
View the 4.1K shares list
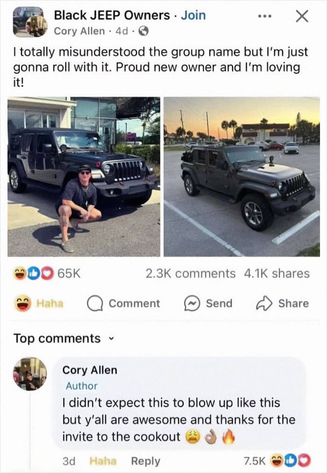click(277, 273)
